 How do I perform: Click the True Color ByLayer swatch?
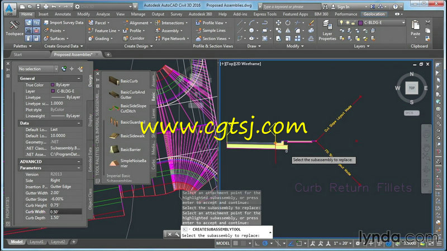coord(53,85)
